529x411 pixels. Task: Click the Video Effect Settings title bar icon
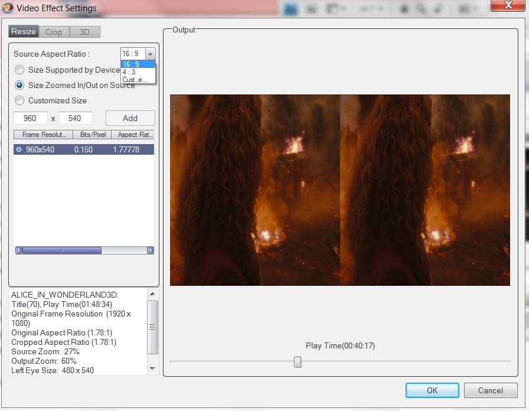[x=8, y=8]
